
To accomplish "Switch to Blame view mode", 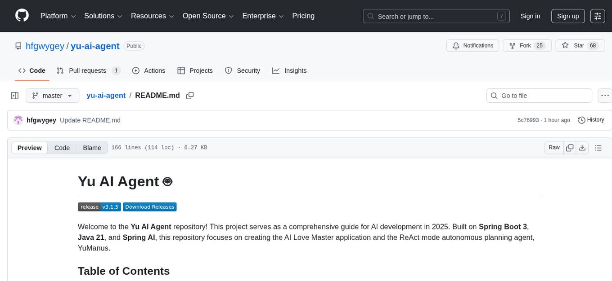I will (92, 148).
